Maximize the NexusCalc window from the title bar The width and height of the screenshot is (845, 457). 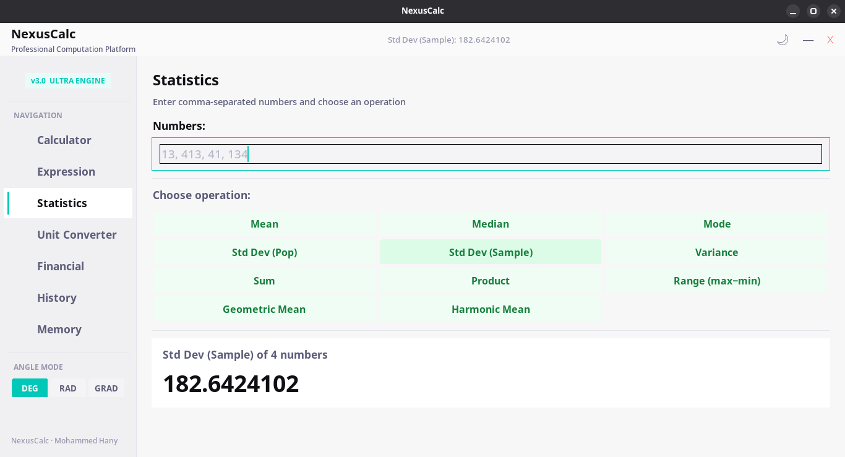click(813, 11)
